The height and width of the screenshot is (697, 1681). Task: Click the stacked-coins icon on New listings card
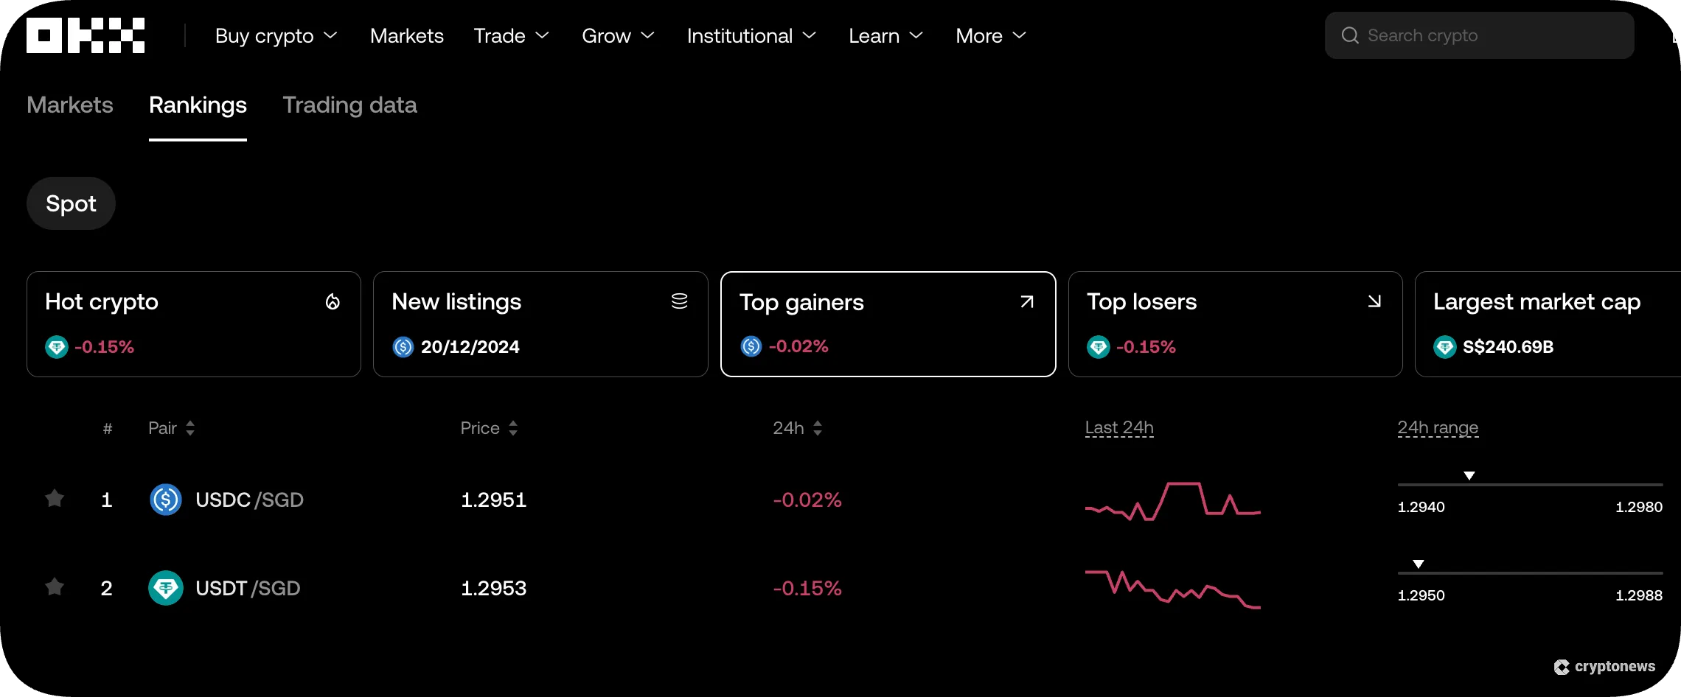click(679, 301)
